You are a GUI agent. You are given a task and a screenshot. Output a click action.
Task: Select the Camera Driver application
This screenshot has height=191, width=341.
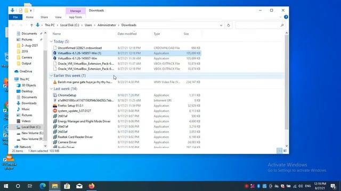(67, 142)
